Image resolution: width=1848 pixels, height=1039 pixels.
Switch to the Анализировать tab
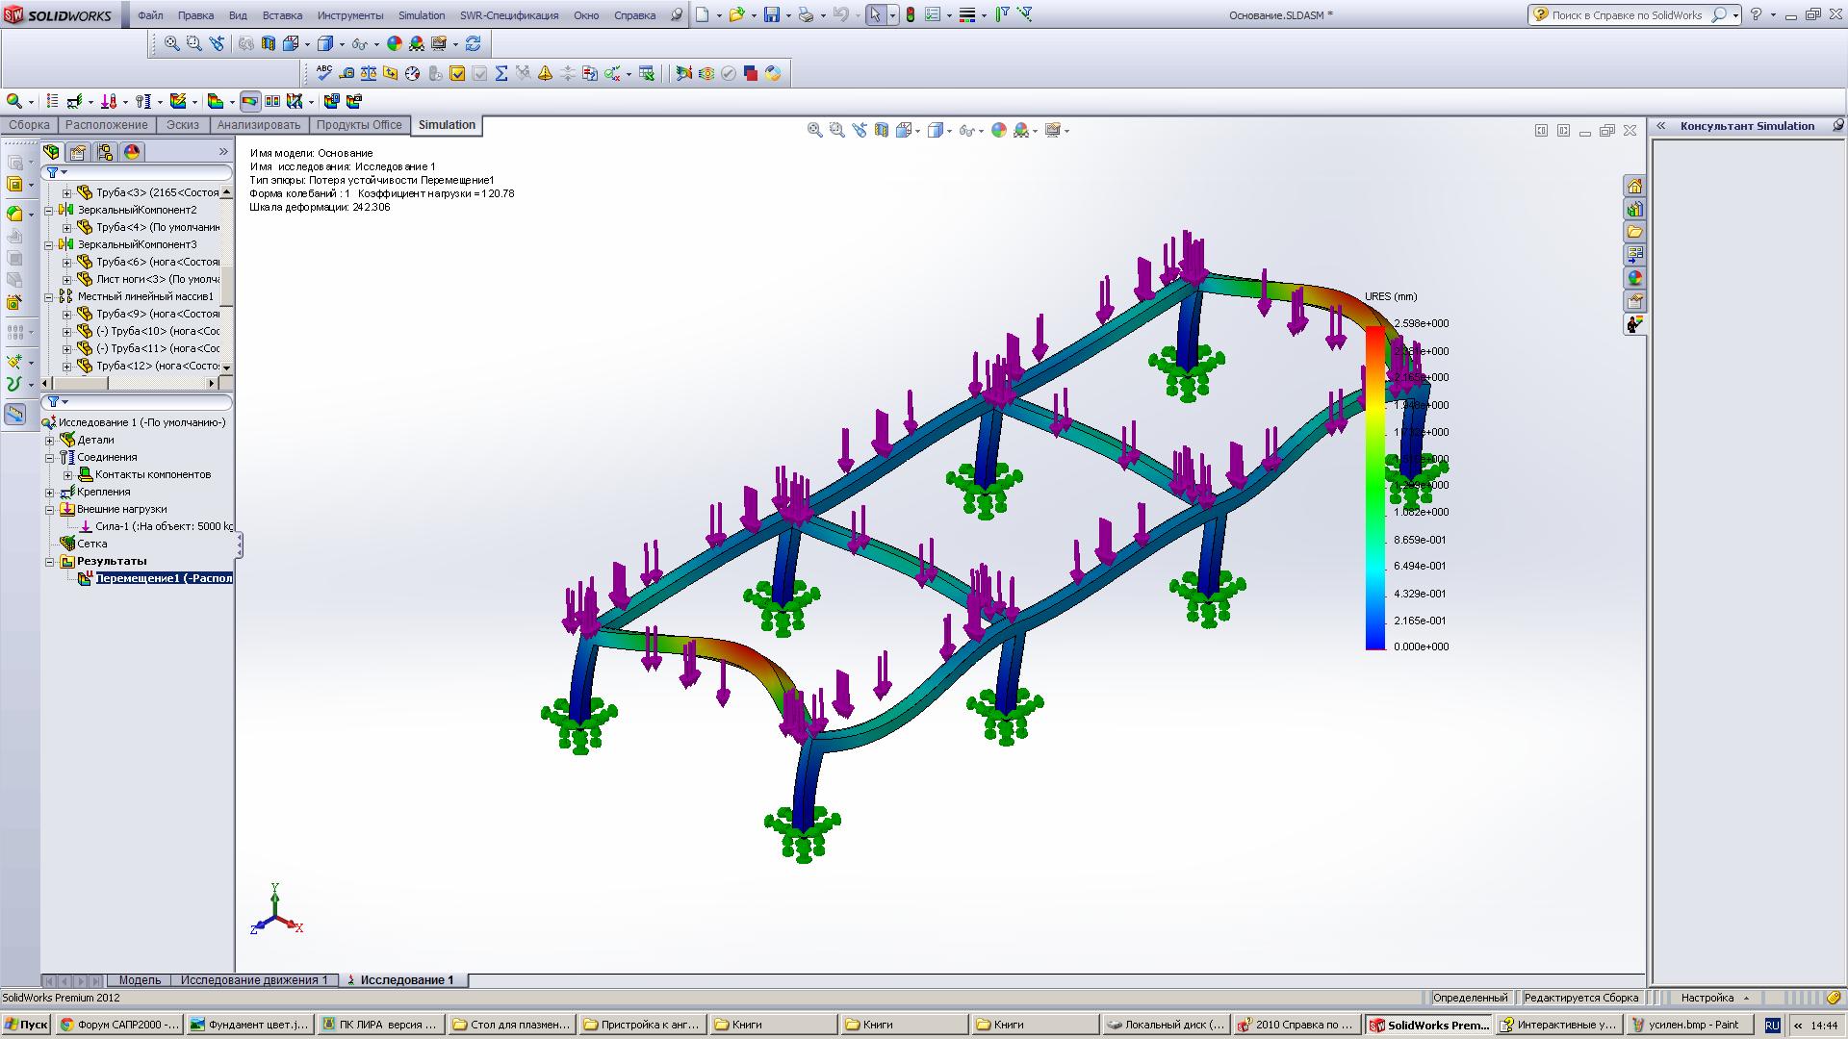click(x=258, y=125)
